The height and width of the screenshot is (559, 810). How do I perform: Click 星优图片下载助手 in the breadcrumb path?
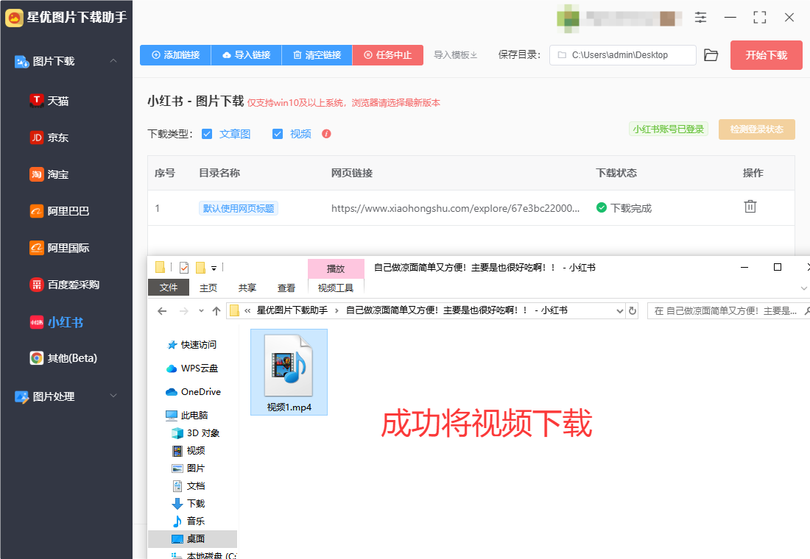pos(292,310)
